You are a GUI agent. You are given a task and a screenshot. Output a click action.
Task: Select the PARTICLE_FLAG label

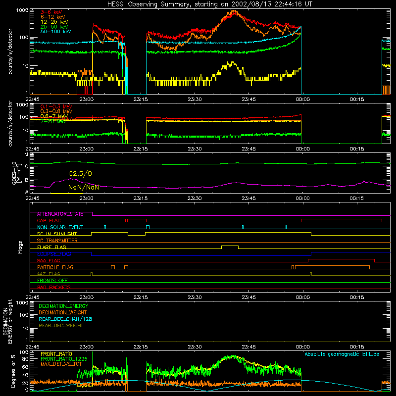click(x=55, y=267)
